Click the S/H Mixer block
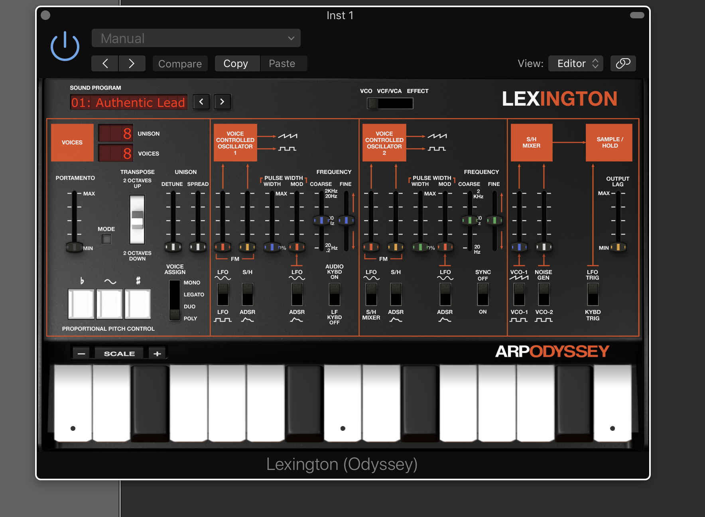705x517 pixels. (532, 142)
